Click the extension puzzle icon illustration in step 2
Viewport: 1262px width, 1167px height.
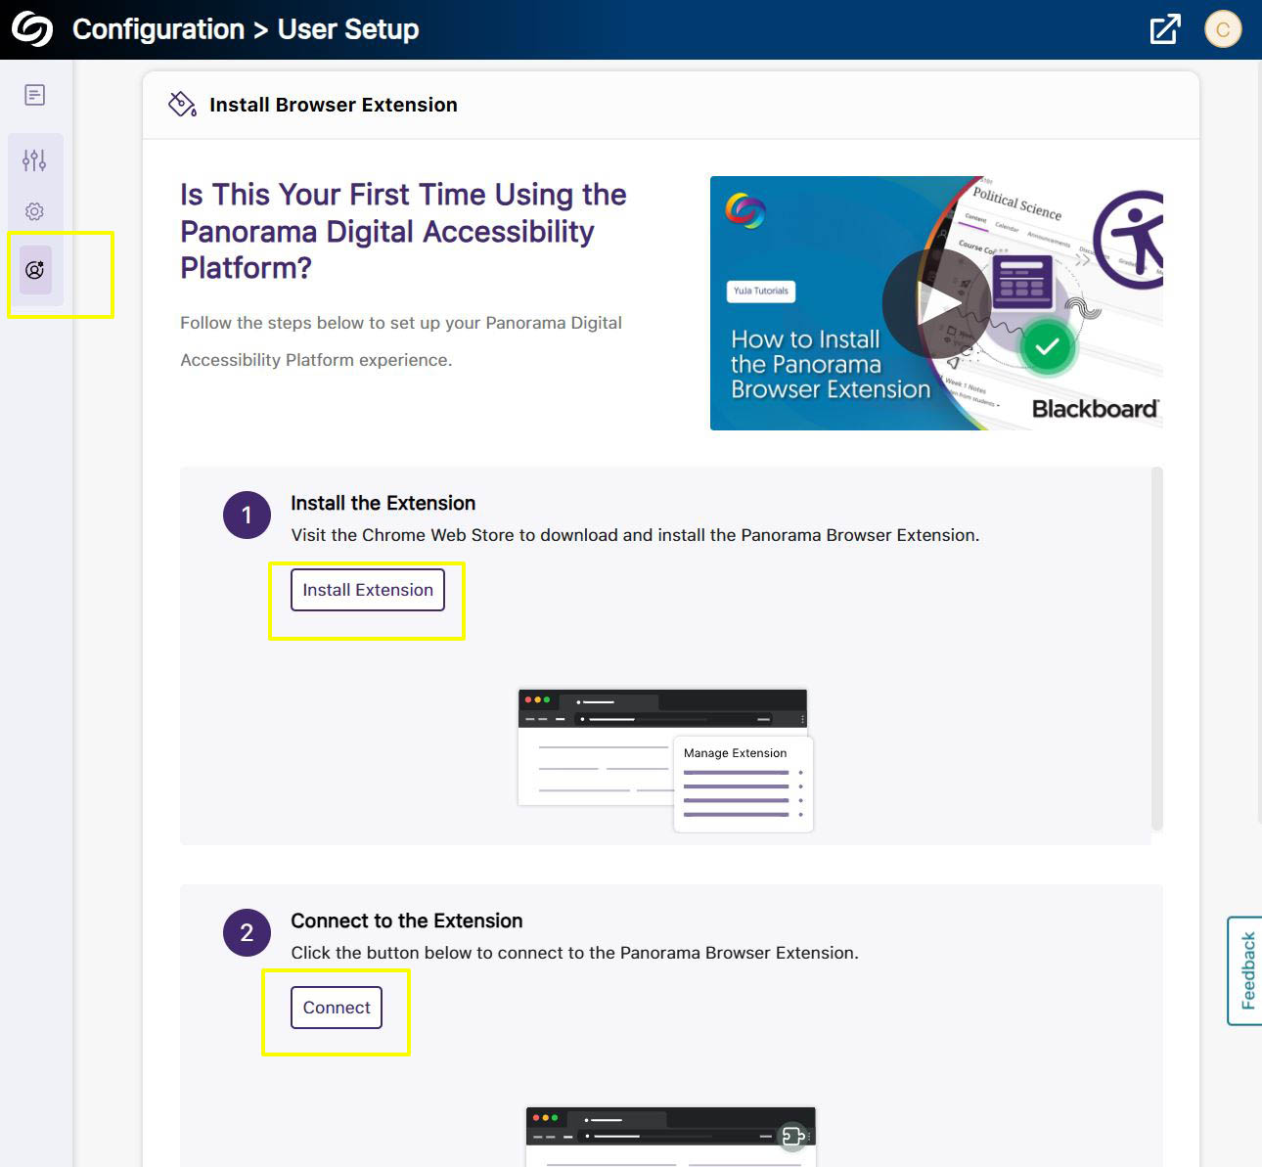[793, 1136]
